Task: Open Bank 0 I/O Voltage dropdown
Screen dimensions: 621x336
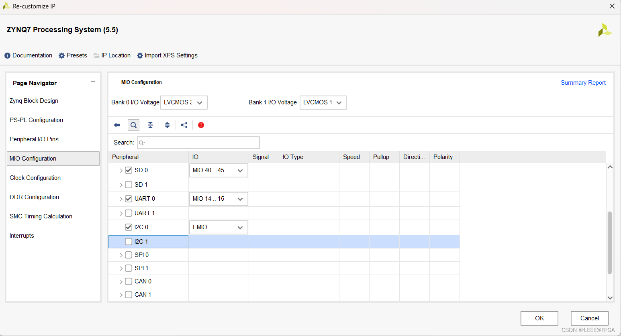Action: (184, 103)
